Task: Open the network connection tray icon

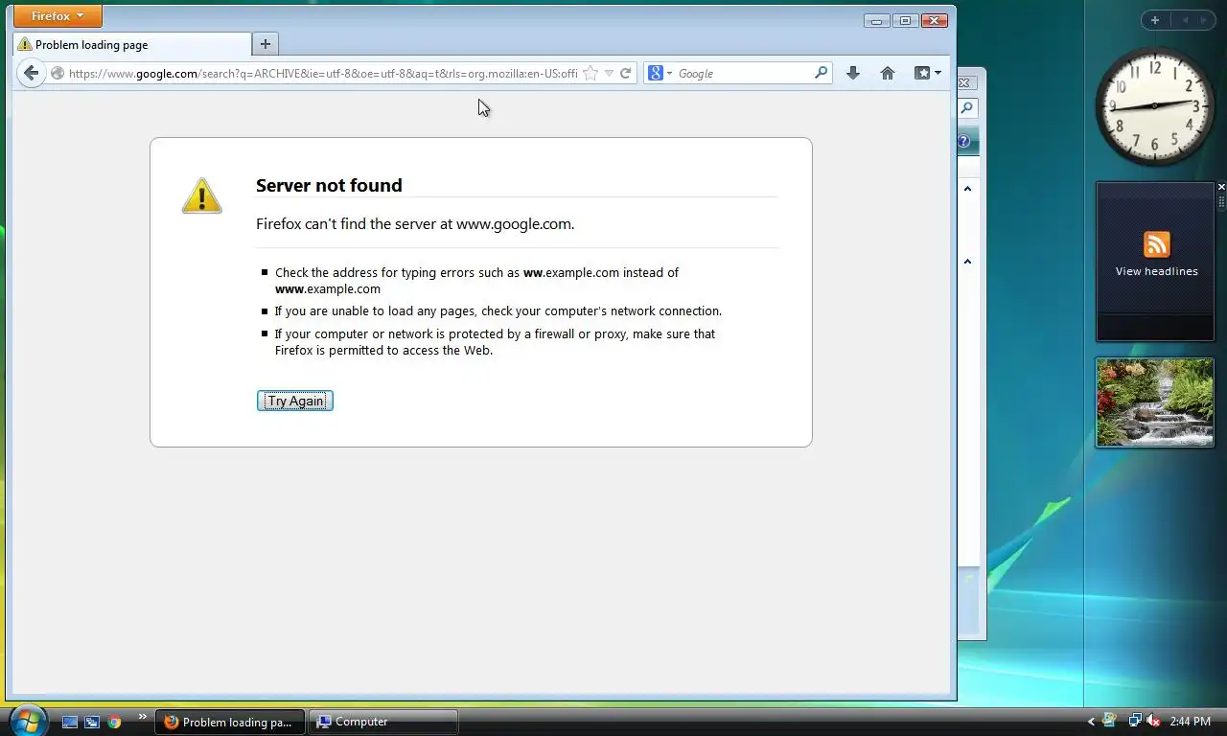Action: (x=1135, y=721)
